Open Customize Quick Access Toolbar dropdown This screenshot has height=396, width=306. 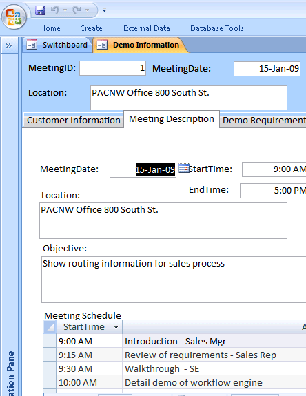tap(104, 10)
